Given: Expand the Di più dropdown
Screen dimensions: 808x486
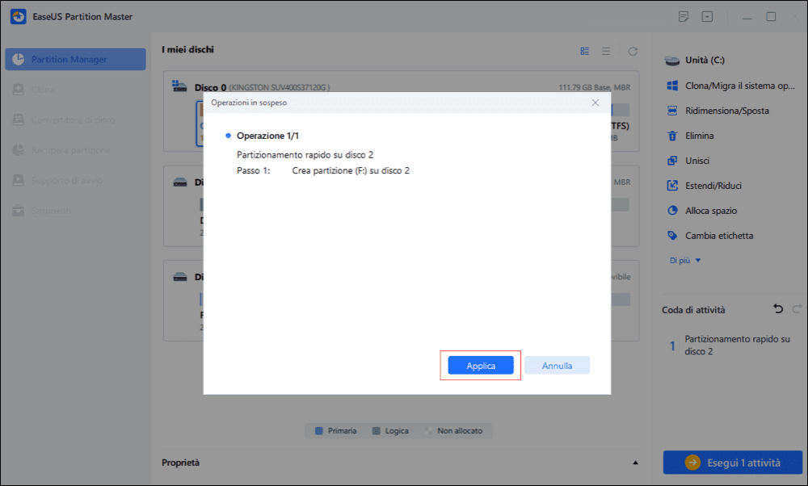Looking at the screenshot, I should click(x=685, y=261).
